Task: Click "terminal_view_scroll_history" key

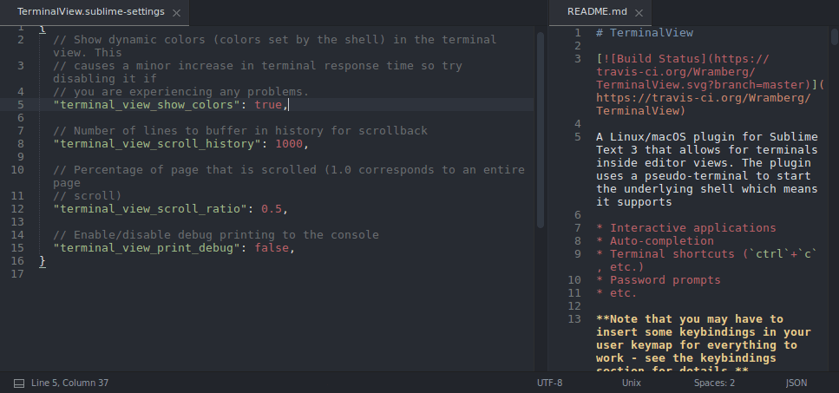Action: tap(157, 144)
